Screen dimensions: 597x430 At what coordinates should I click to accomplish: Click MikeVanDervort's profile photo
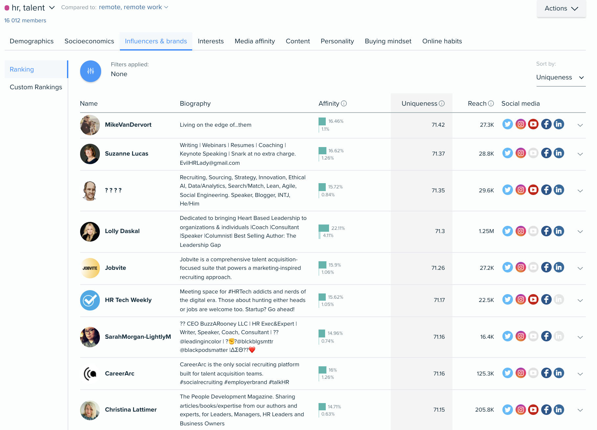click(x=90, y=125)
